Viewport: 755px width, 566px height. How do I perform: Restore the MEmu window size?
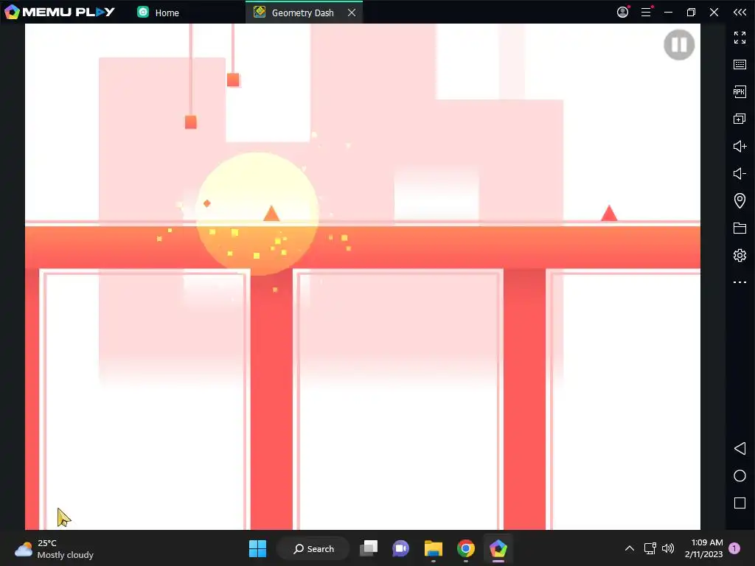(x=691, y=12)
